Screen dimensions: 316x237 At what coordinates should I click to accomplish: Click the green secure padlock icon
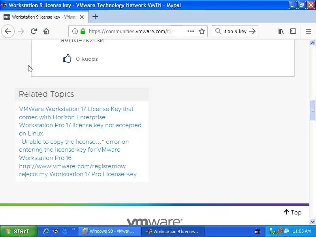tap(83, 31)
